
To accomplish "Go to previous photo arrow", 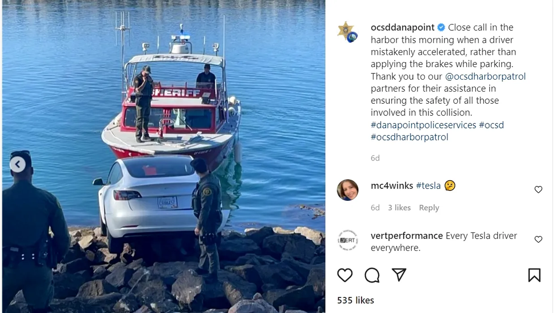I will tap(17, 165).
